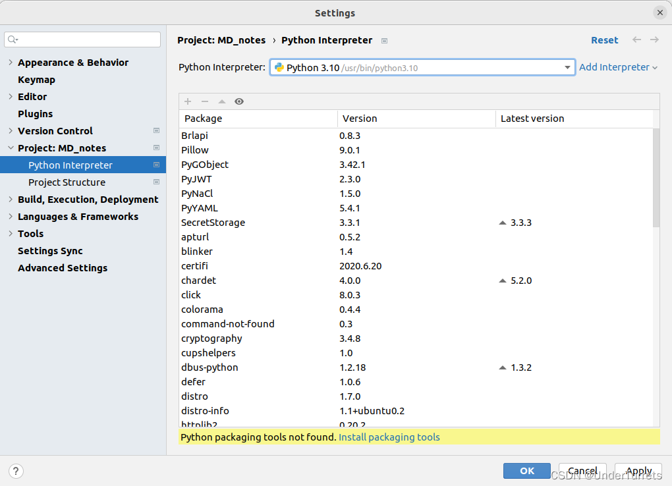Click the upgrade package arrow icon

tap(222, 101)
